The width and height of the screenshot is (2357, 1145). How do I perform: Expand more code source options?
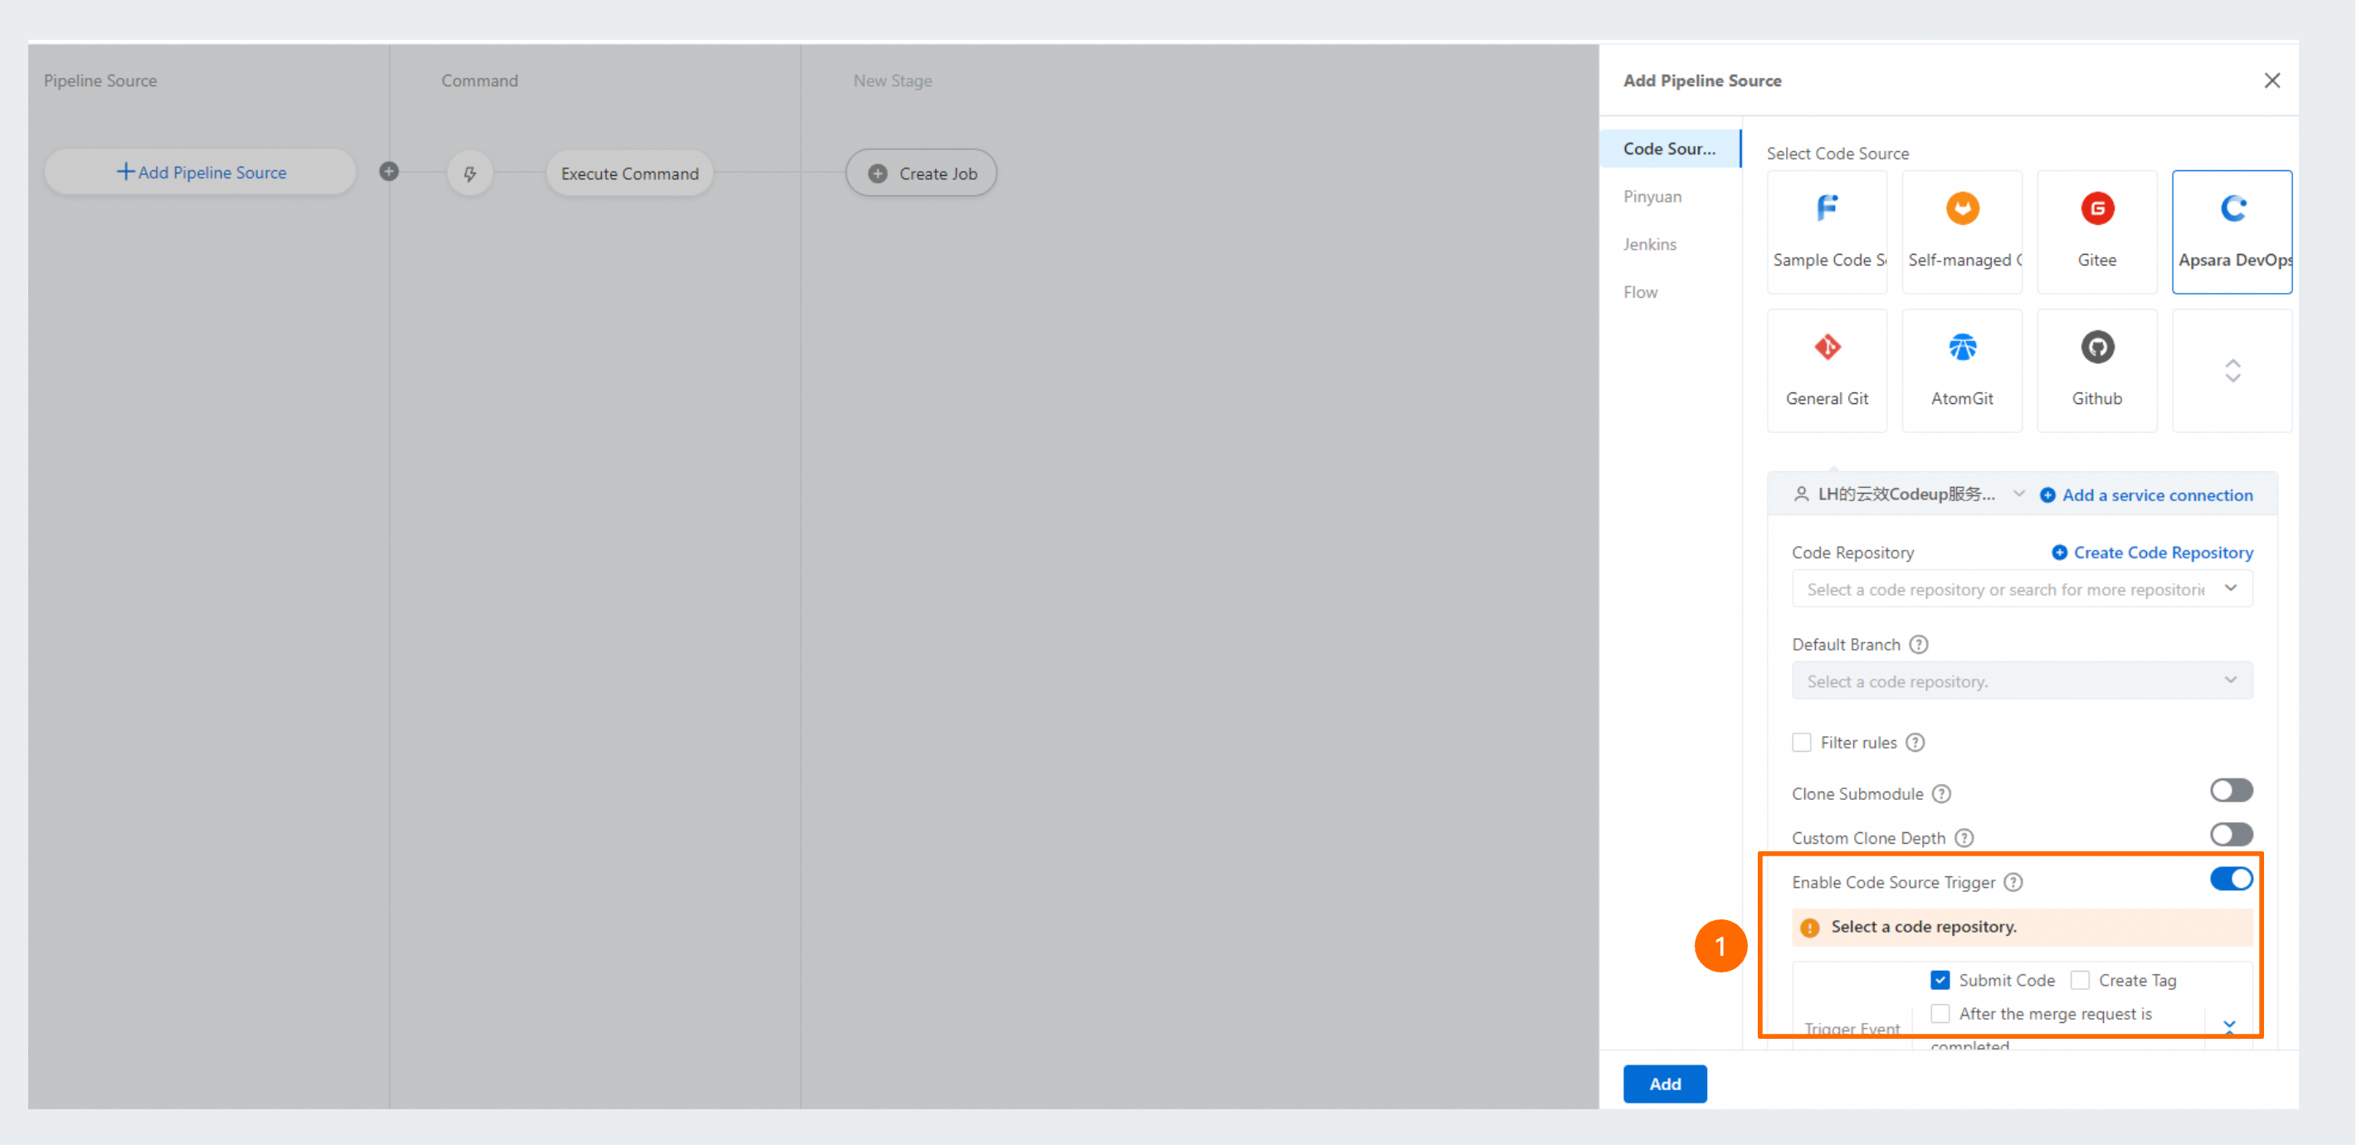pos(2232,370)
